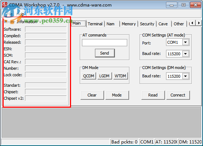Click the AT commands input field

pyautogui.click(x=104, y=43)
